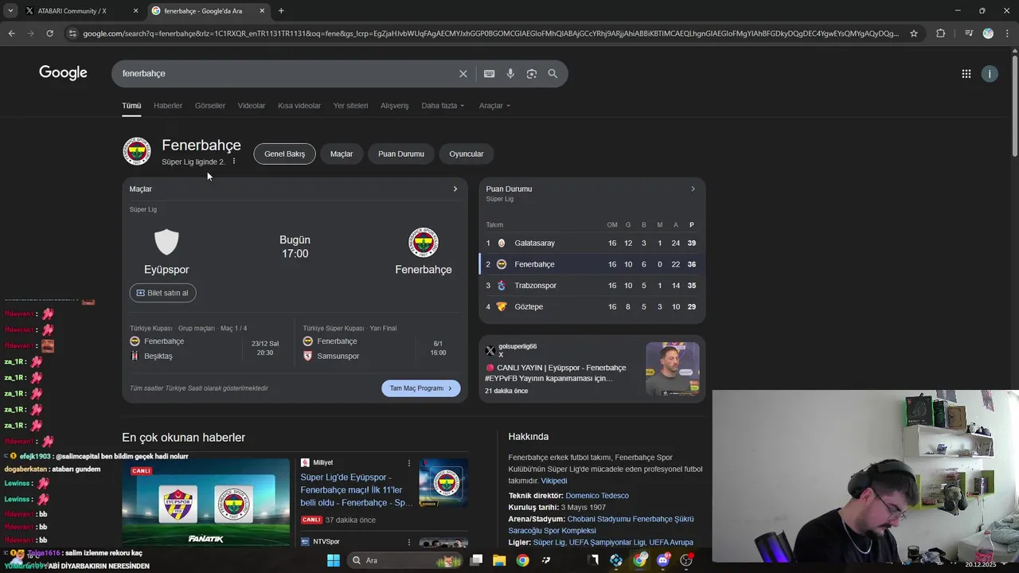The image size is (1019, 573).
Task: Switch to the ATABARI Community / X tab
Action: tap(80, 11)
